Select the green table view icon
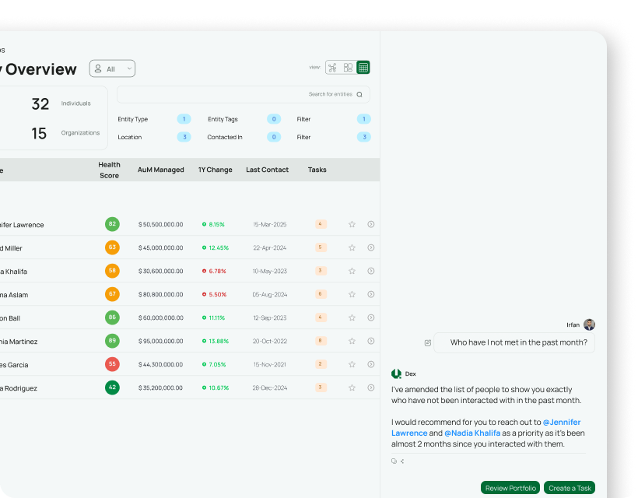Viewport: 638px width, 498px height. pos(363,68)
